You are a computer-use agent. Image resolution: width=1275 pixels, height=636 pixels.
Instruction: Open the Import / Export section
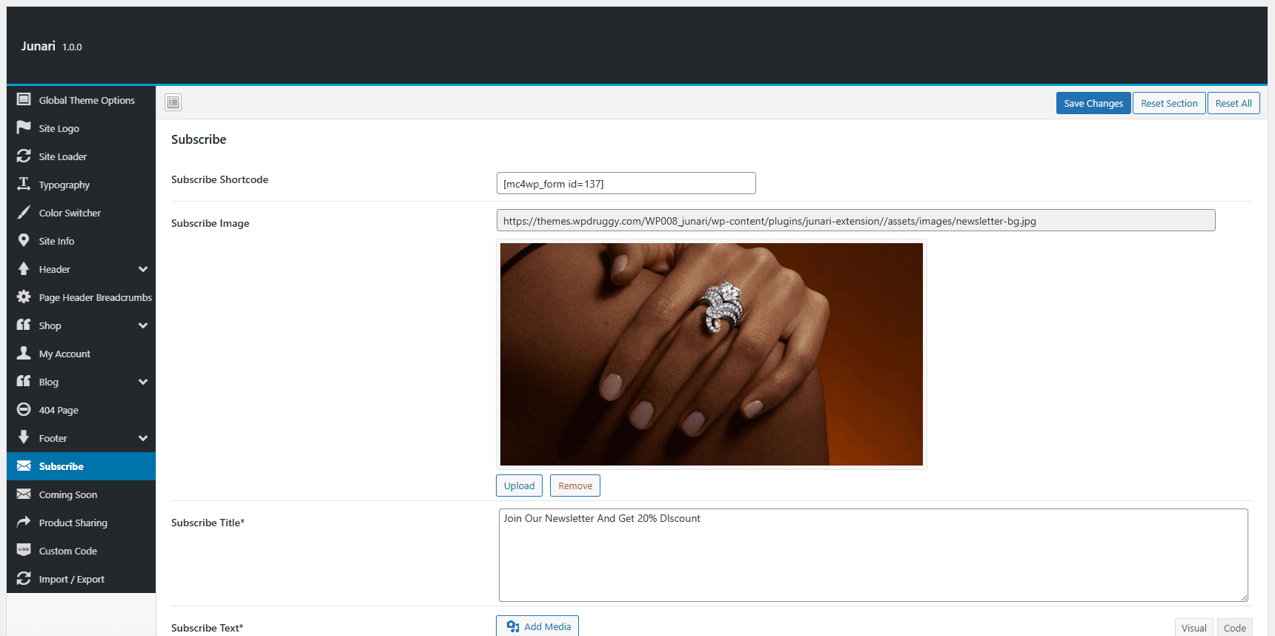point(71,579)
